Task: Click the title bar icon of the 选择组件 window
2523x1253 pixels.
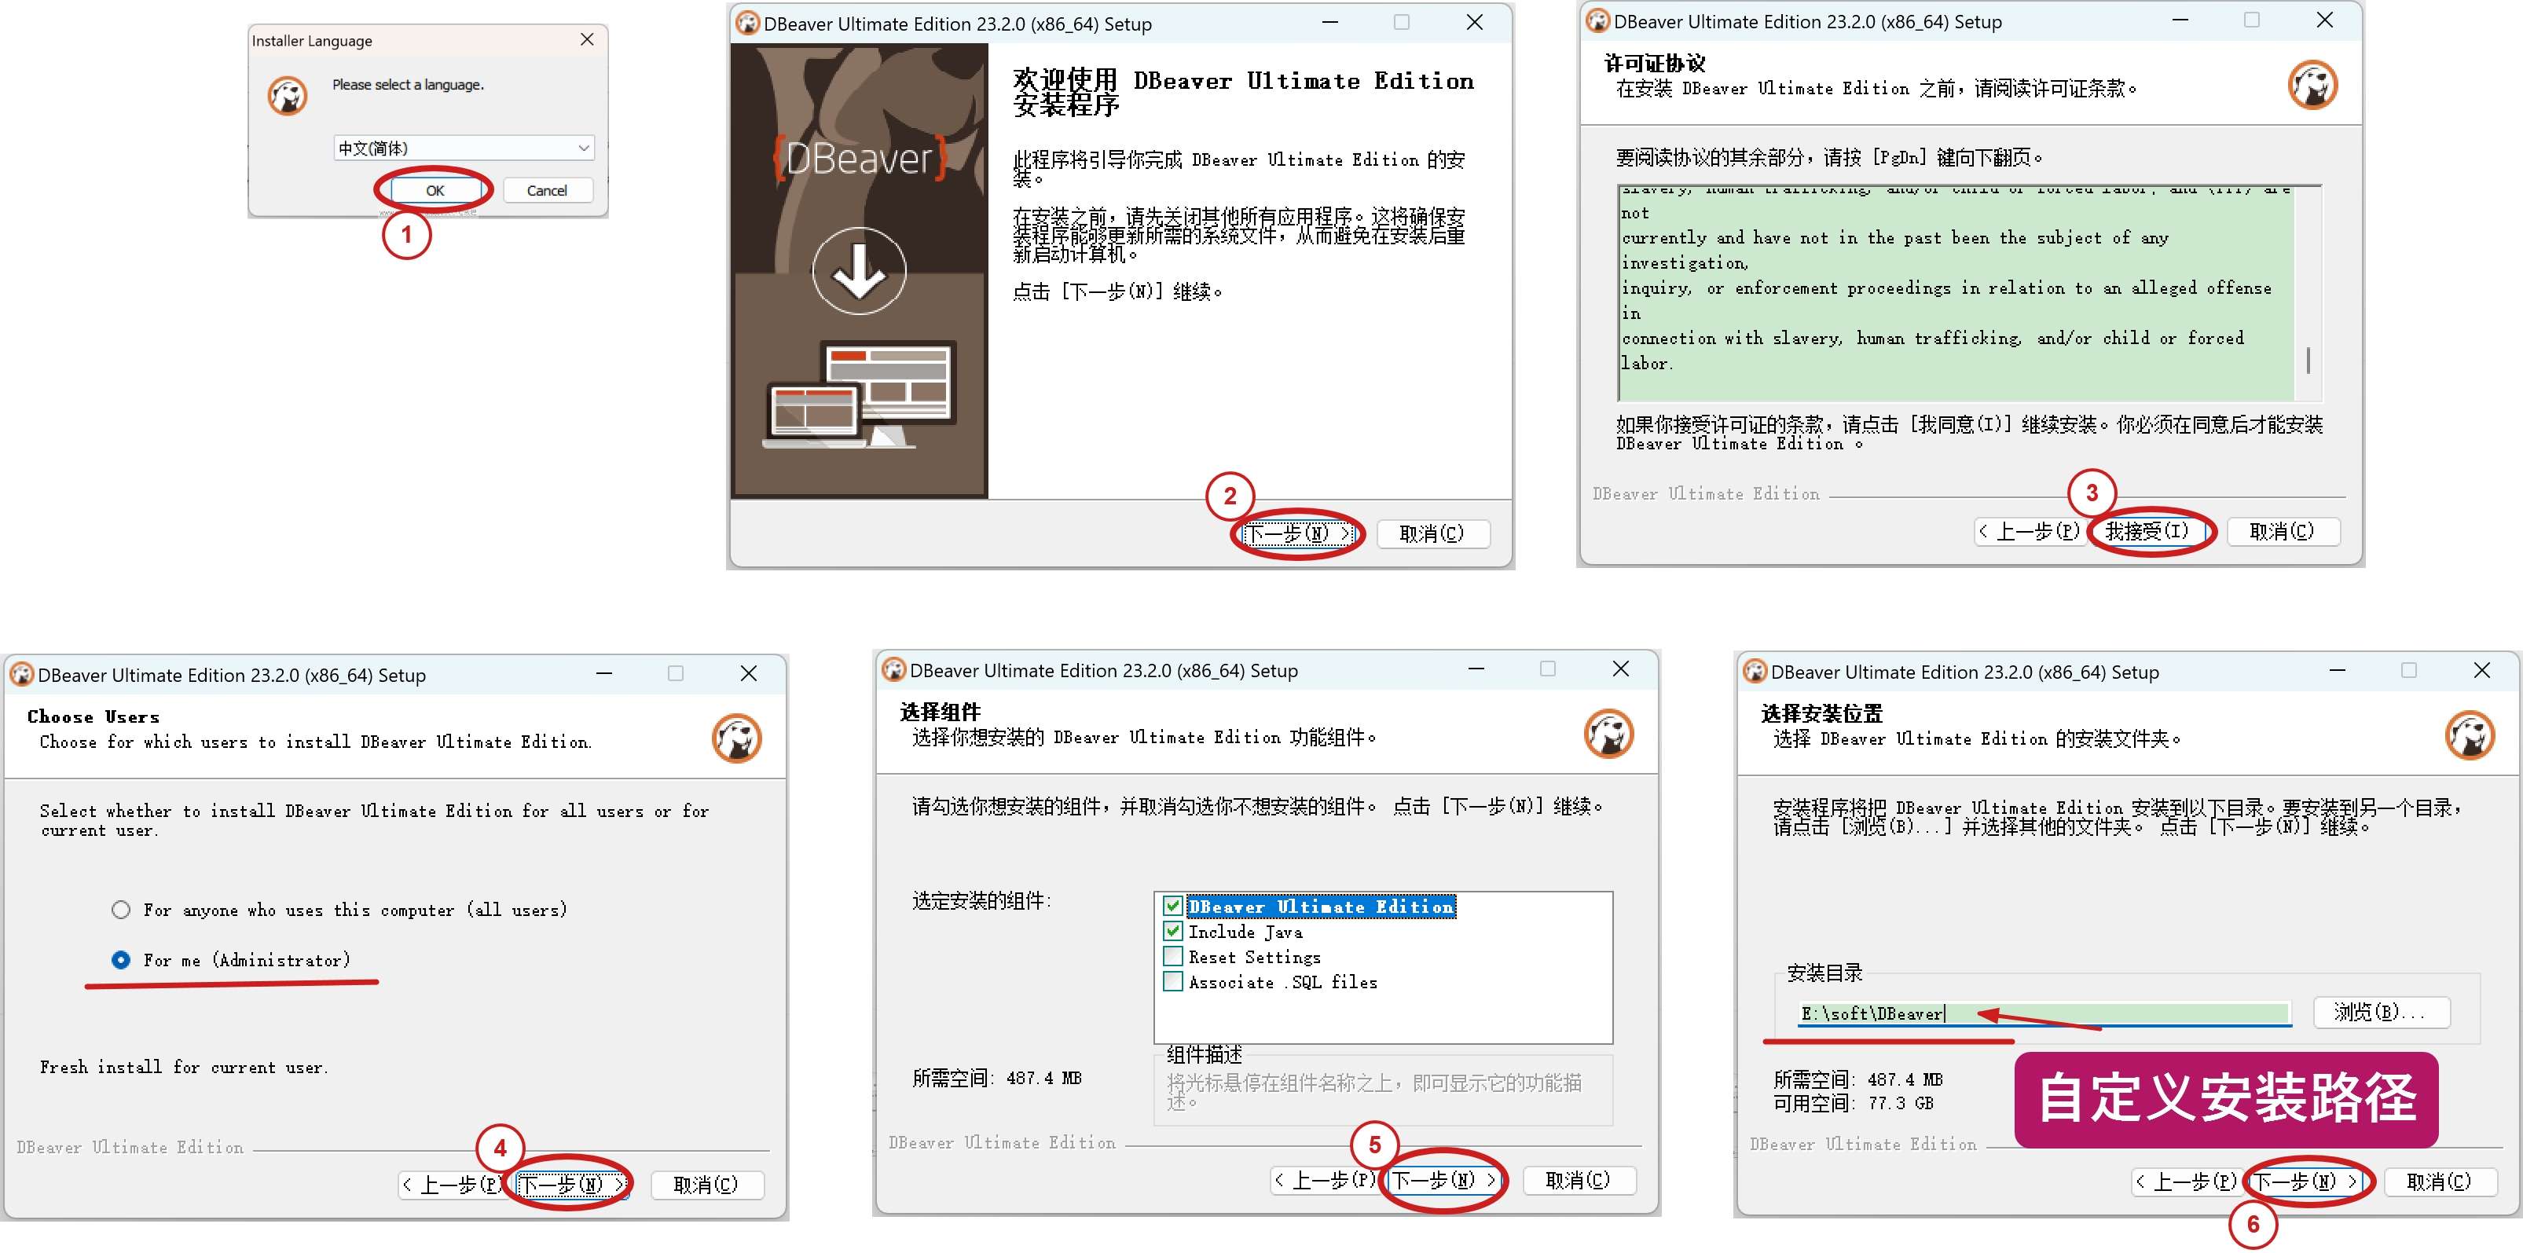Action: (x=893, y=669)
